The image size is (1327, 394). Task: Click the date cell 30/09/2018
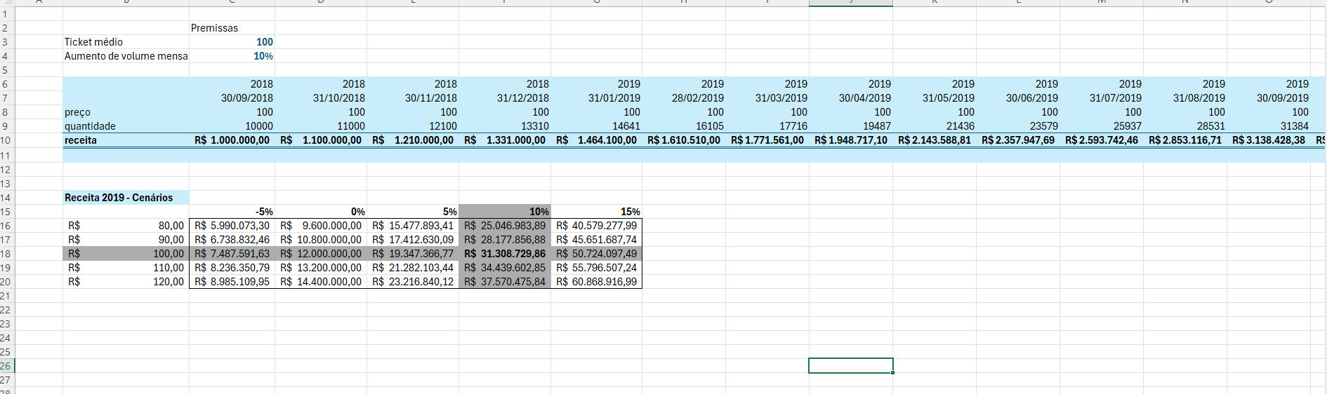[232, 98]
